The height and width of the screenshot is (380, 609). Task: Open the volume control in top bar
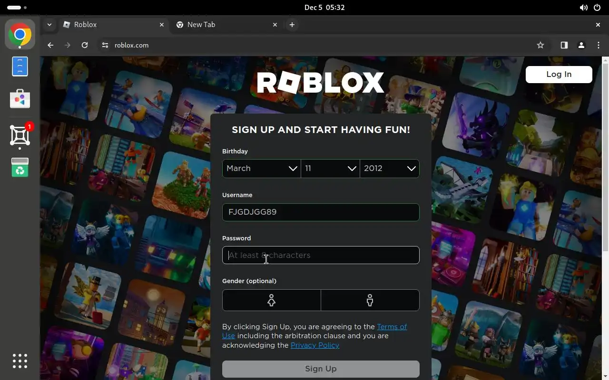(583, 8)
